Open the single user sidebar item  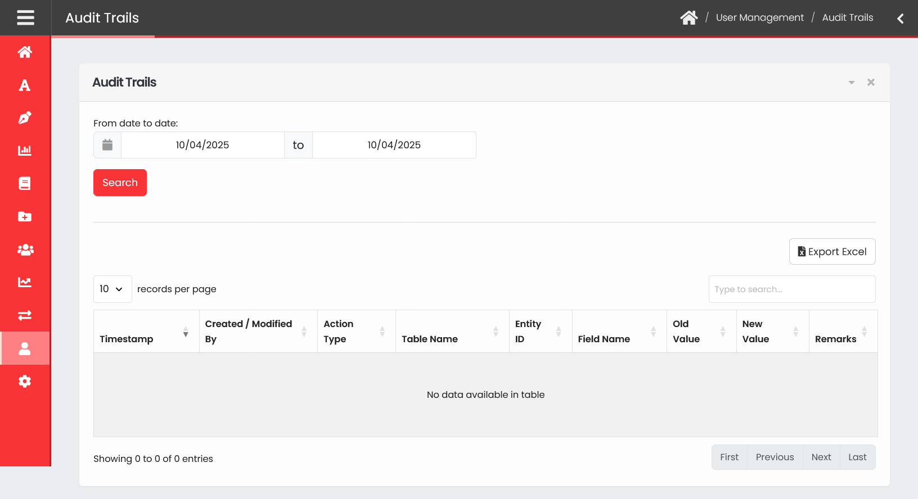[x=25, y=348]
